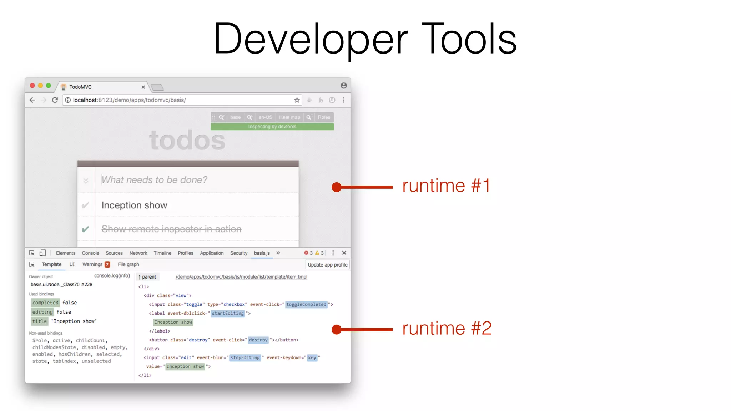The image size is (731, 411).
Task: Click the browser forward arrow
Action: click(x=44, y=100)
